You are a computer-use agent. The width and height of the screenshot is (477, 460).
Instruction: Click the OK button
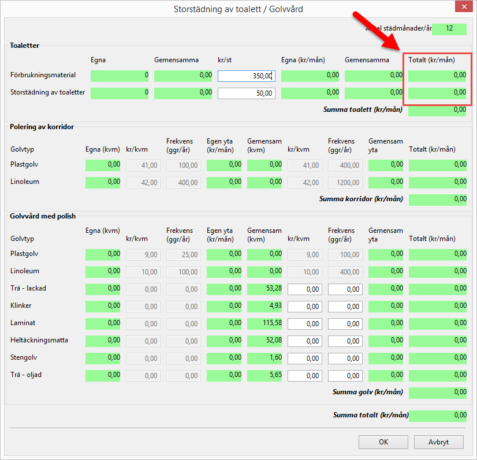[x=383, y=442]
